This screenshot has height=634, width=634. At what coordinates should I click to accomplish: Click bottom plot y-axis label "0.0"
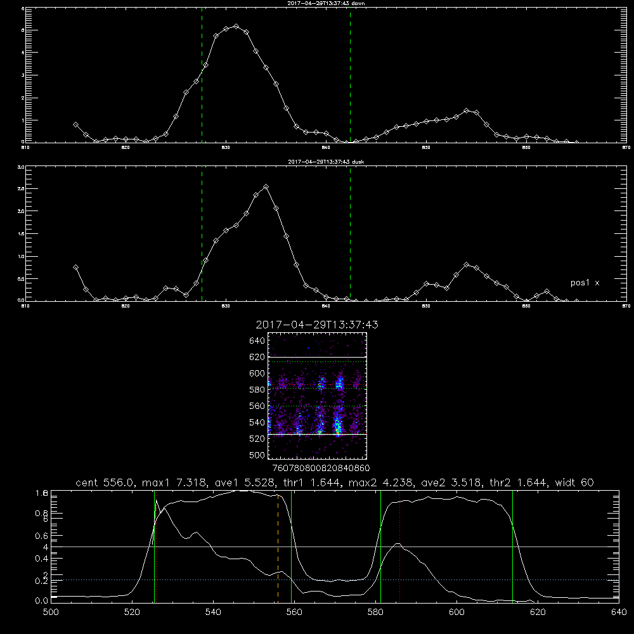[41, 601]
